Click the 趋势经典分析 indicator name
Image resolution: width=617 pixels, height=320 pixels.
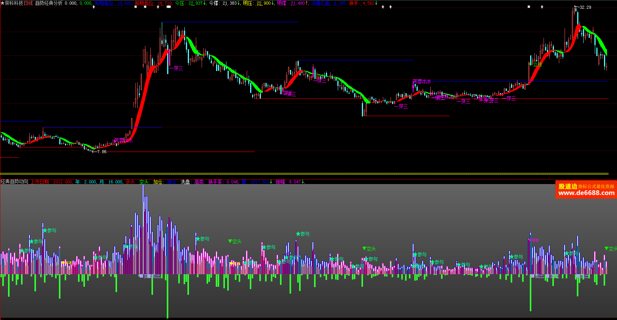coord(49,3)
